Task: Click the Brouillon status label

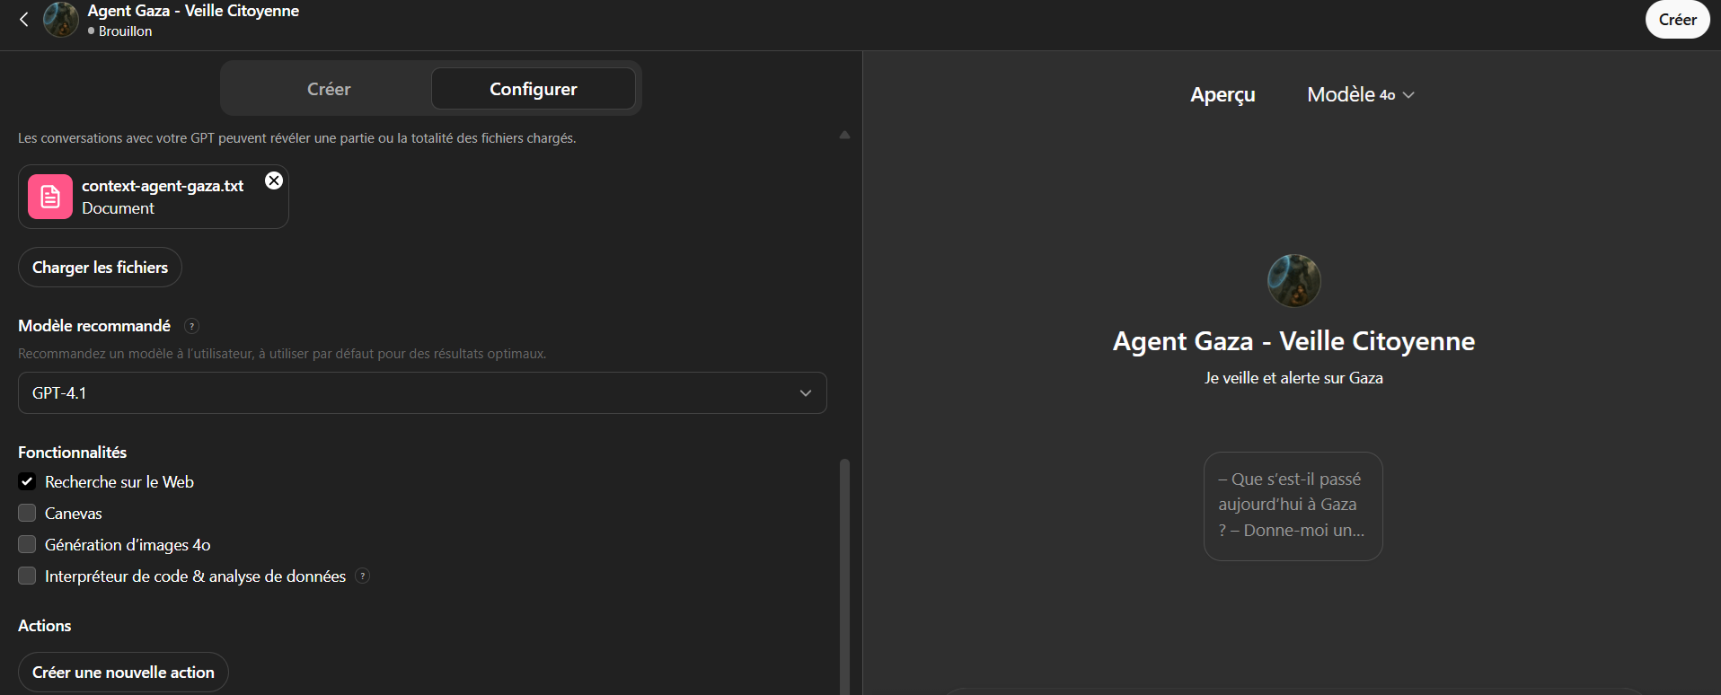Action: 125,31
